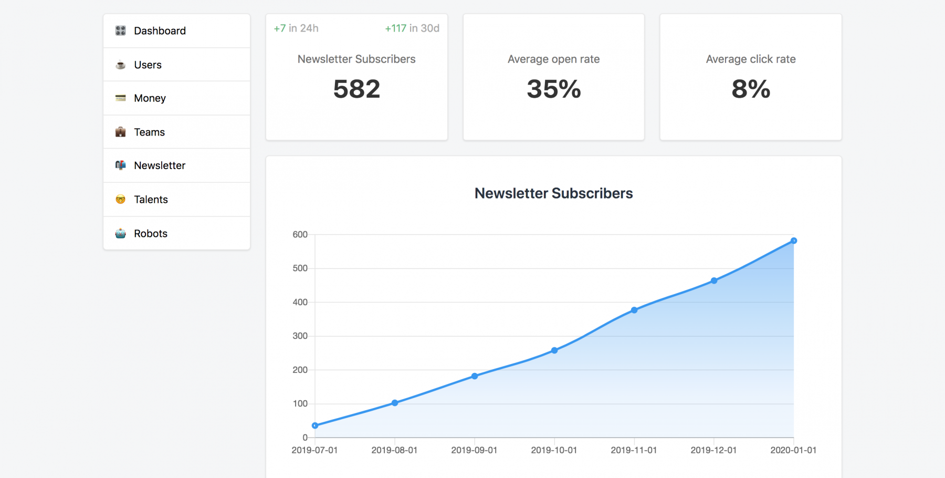Open the Dashboard menu item
Viewport: 945px width, 478px height.
(160, 31)
